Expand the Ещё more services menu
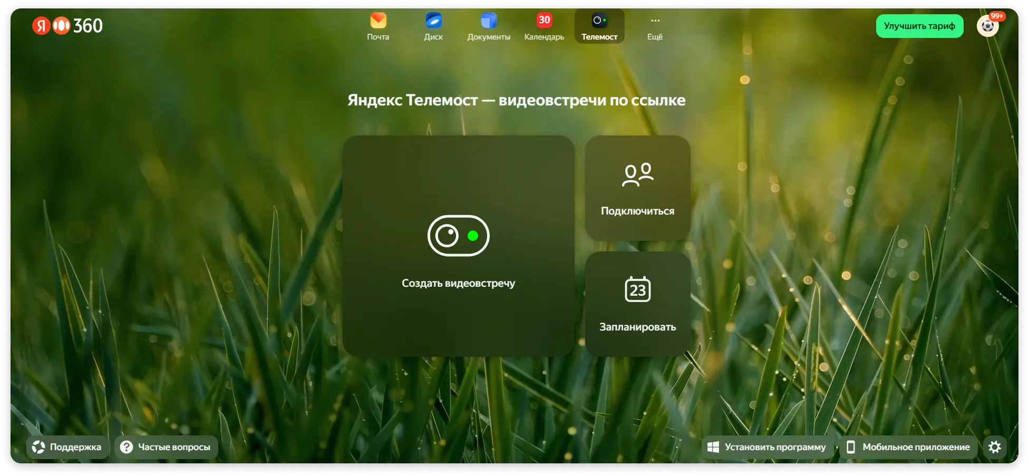 tap(655, 26)
